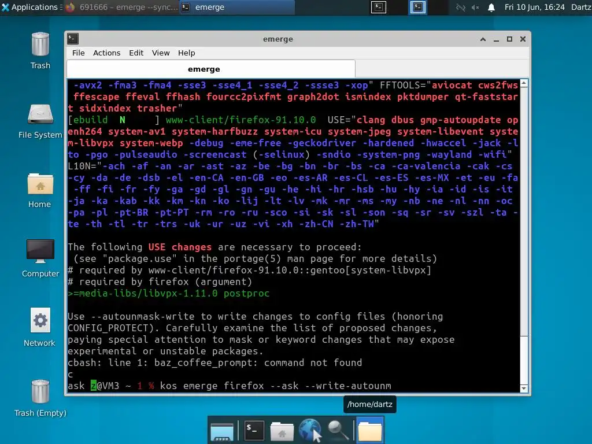This screenshot has width=592, height=444.
Task: Minimize the emerge terminal window
Action: pos(496,39)
